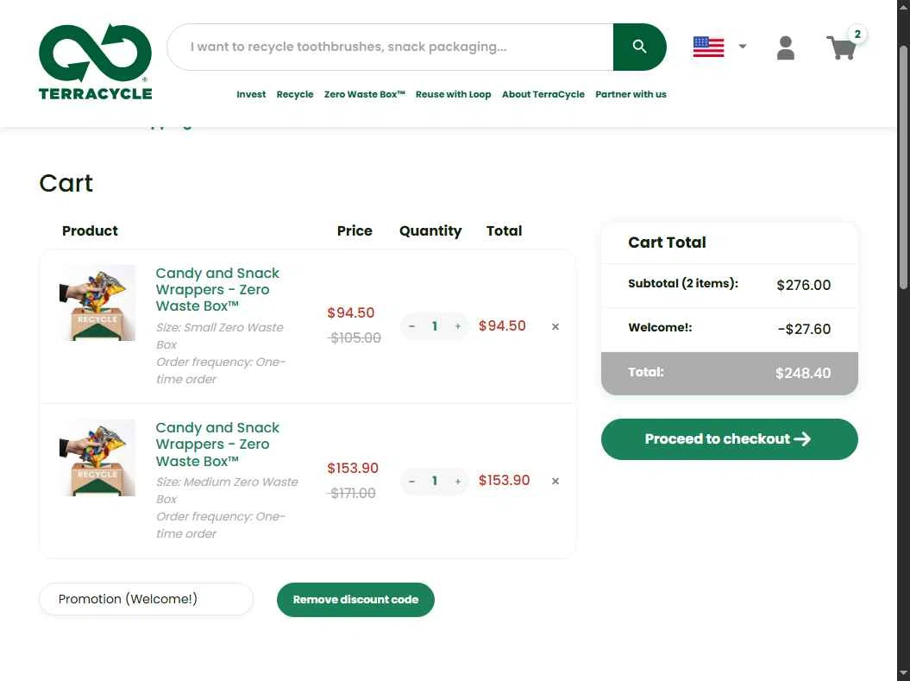
Task: Increase quantity of Small Zero Waste Box
Action: coord(458,326)
